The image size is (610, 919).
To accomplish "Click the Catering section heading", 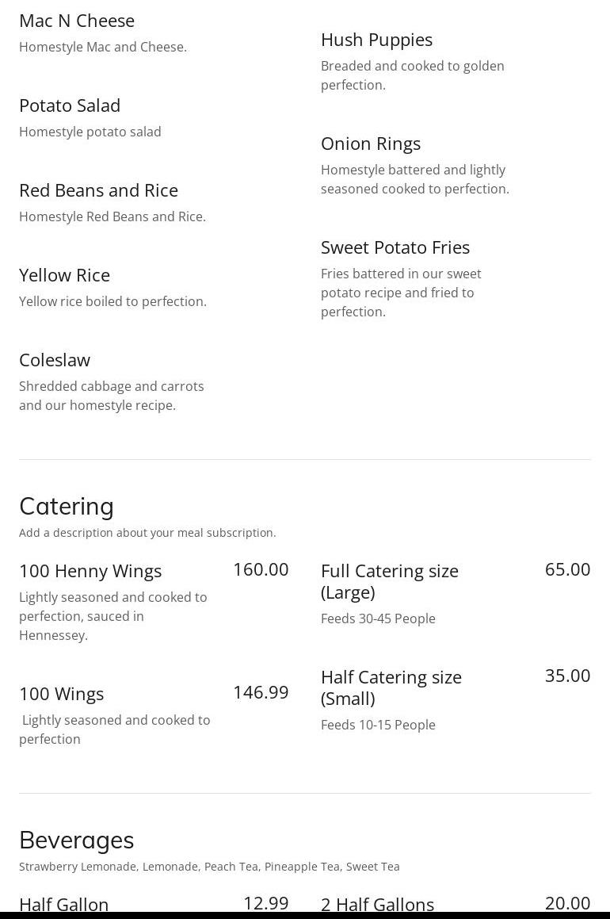I will click(67, 506).
